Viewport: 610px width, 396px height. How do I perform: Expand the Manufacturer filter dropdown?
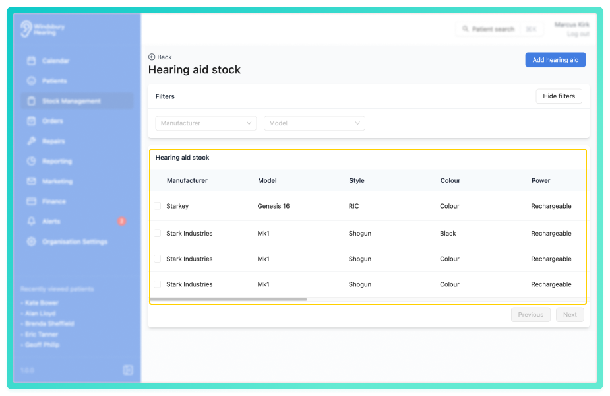[x=206, y=123]
